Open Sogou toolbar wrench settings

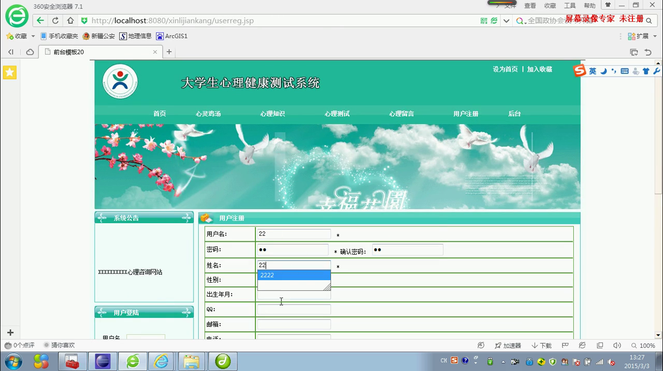[x=656, y=71]
